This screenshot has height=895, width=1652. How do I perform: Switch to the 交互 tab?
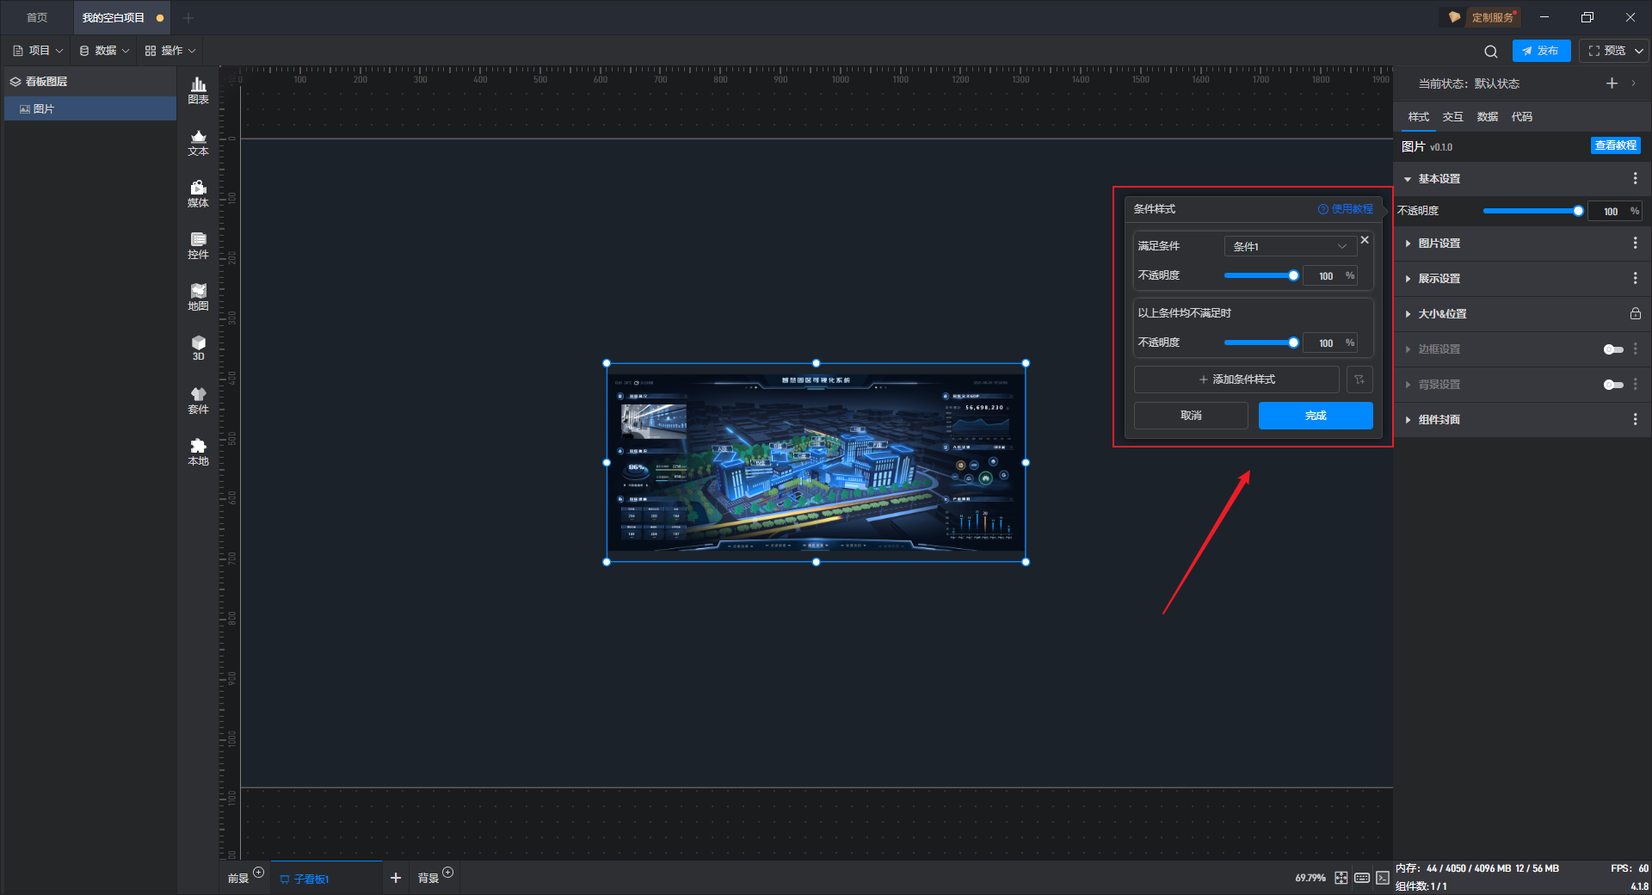click(1452, 117)
